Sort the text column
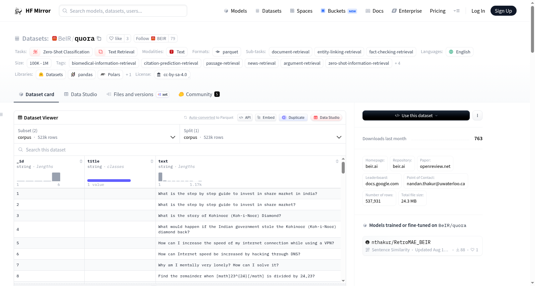 click(337, 161)
